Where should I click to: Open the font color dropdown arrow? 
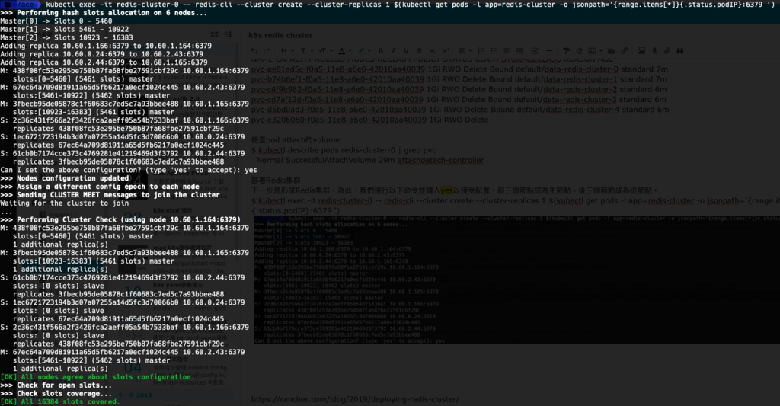(x=350, y=50)
